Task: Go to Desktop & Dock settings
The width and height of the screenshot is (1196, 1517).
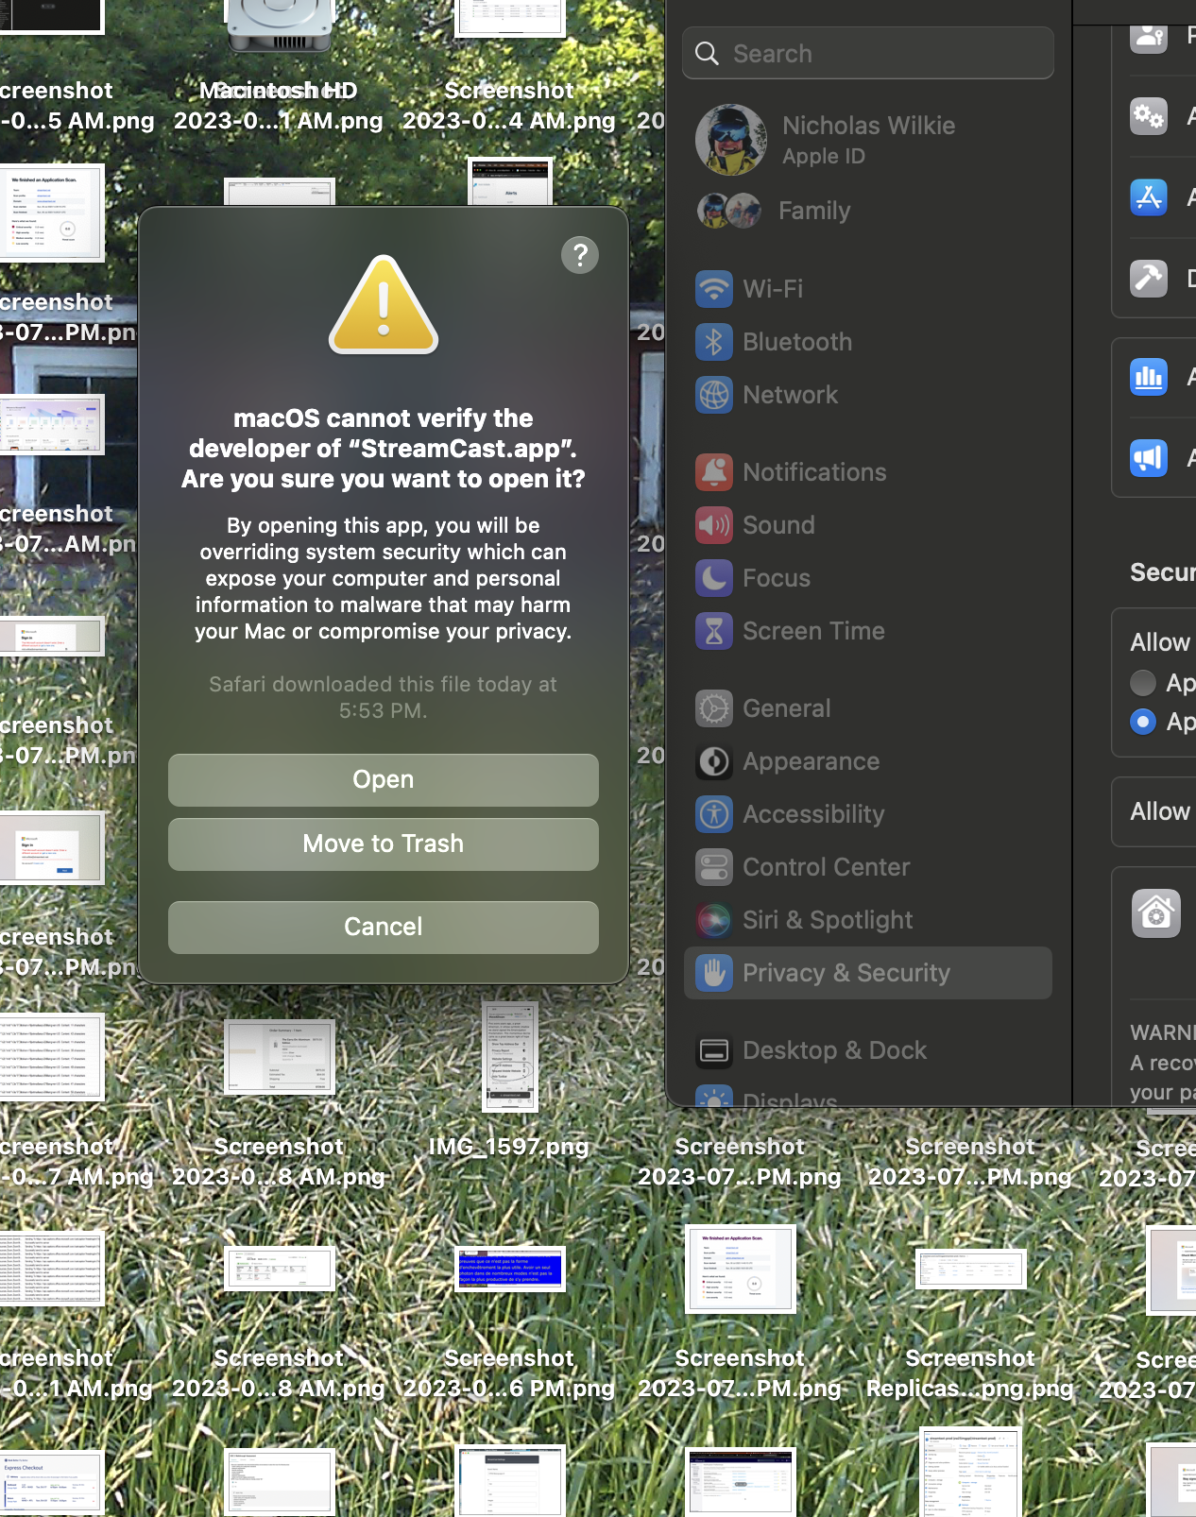Action: 833,1050
